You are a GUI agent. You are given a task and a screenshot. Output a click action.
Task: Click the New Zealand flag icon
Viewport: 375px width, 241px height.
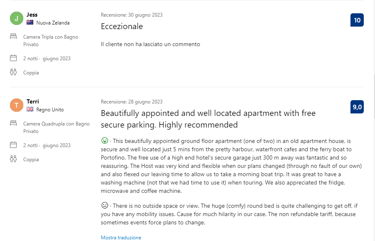pyautogui.click(x=30, y=22)
